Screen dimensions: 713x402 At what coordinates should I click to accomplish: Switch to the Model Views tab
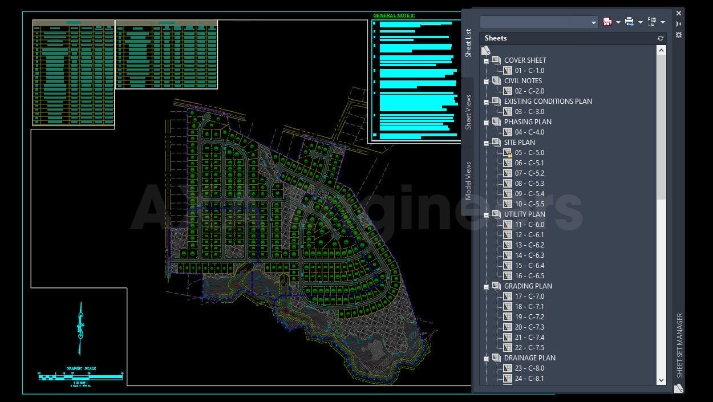point(469,178)
